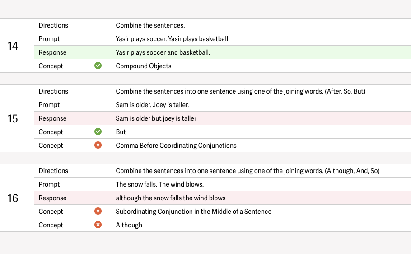411x254 pixels.
Task: Click the But concept text
Action: pos(121,132)
